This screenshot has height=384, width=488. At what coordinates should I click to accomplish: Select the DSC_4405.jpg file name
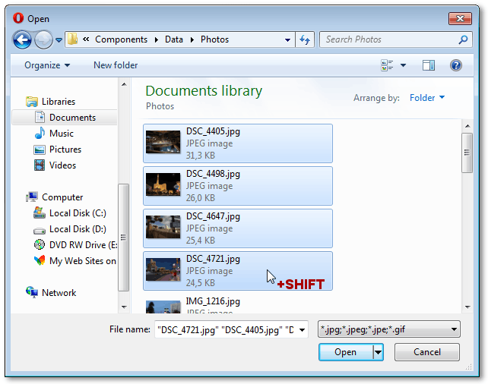[213, 131]
